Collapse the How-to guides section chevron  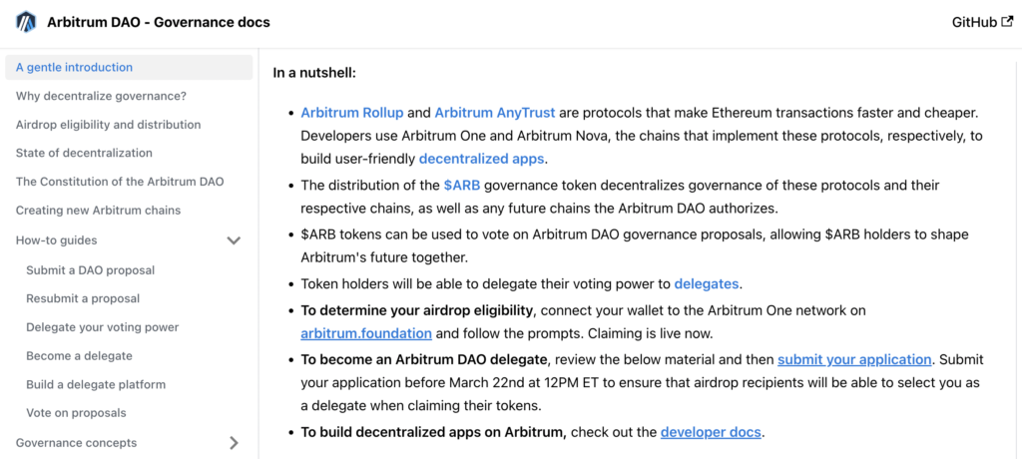pos(234,240)
